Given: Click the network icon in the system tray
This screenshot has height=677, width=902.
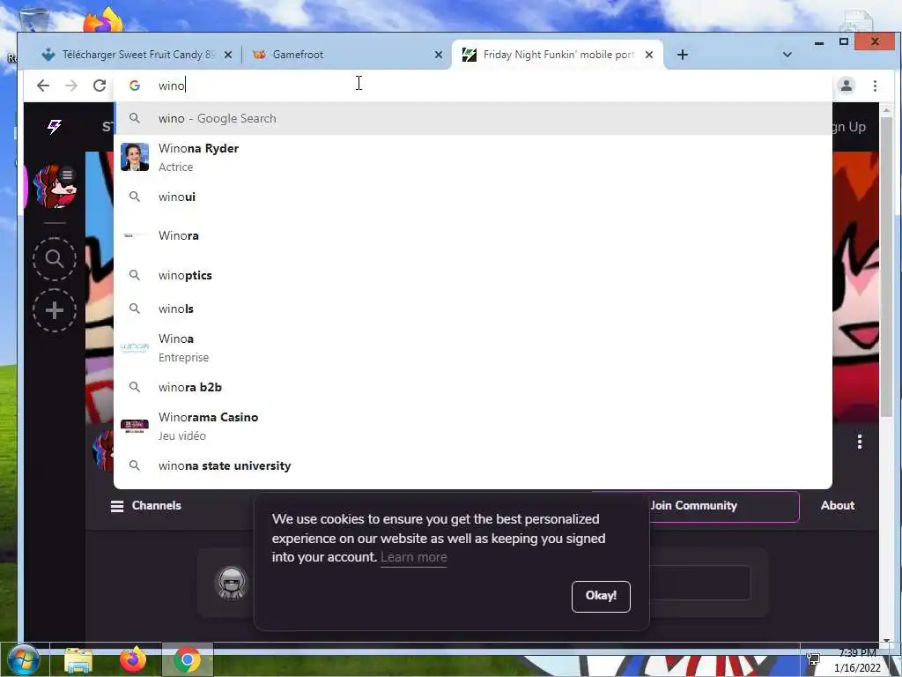Looking at the screenshot, I should point(813,659).
